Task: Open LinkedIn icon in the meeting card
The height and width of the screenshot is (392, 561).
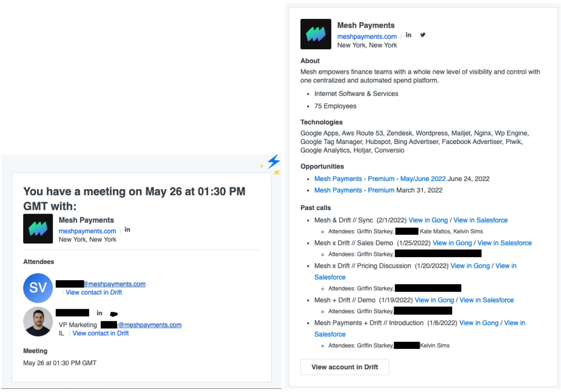Action: tap(127, 229)
